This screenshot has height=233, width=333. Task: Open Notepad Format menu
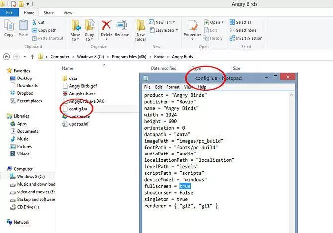(173, 87)
